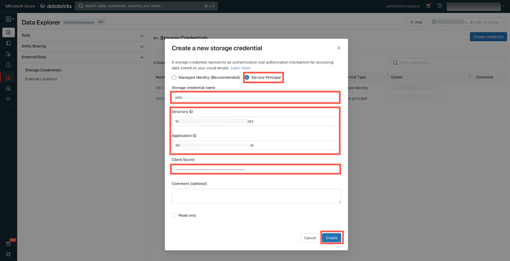Click the Owner column header
This screenshot has height=261, width=510.
397,77
